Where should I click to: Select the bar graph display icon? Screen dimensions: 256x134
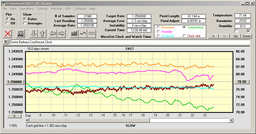[74, 33]
